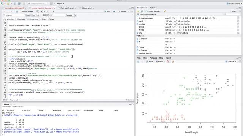Open the Import Dataset dropdown

coord(153,11)
